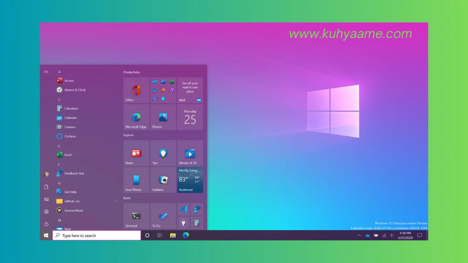
Task: Open the Photos tile
Action: (163, 117)
